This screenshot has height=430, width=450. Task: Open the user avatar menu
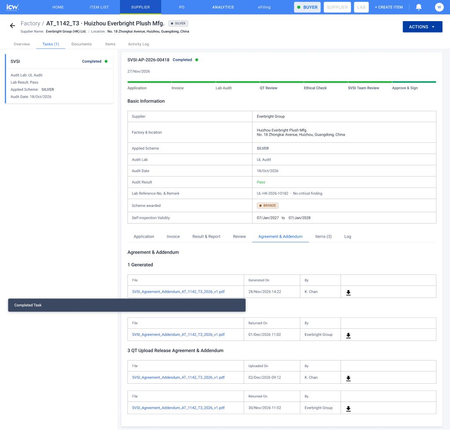[x=439, y=7]
